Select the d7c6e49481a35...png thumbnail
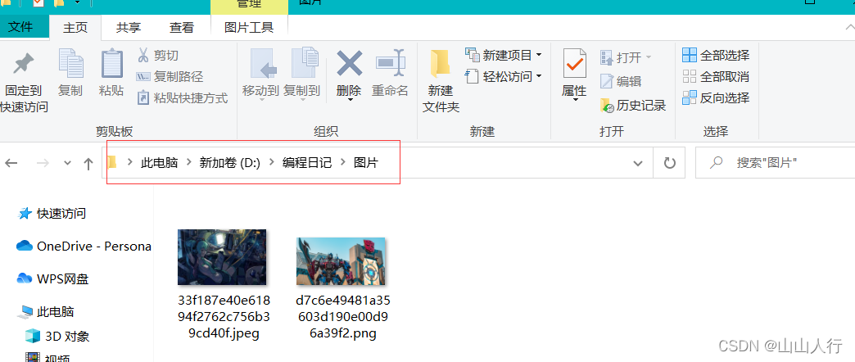The height and width of the screenshot is (362, 855). pos(341,261)
